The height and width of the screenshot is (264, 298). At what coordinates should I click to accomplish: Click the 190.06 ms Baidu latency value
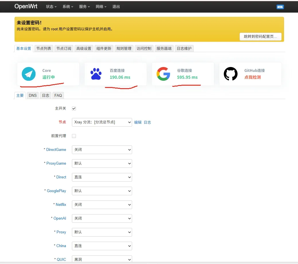120,77
